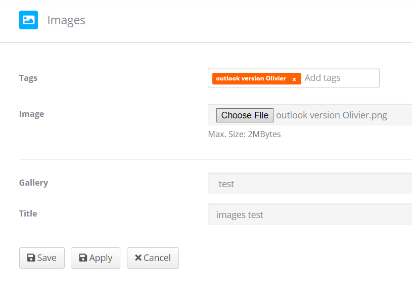Remove the 'outlook version Olivier' tag
Screen dimensions: 412x303
click(x=294, y=78)
